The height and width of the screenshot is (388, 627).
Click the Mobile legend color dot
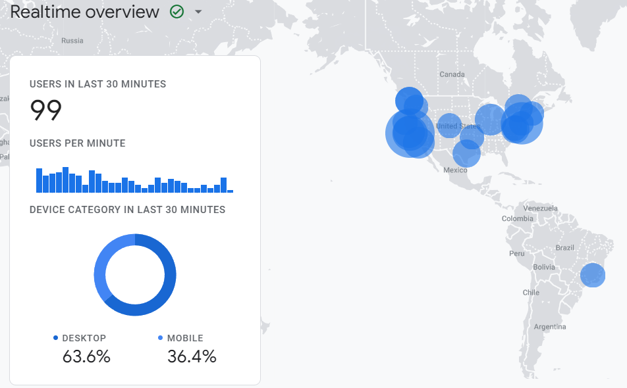pyautogui.click(x=161, y=338)
